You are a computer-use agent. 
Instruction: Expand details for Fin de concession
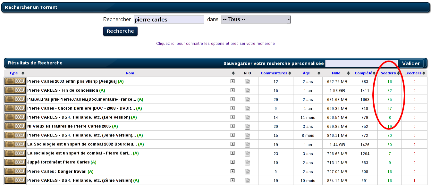pyautogui.click(x=232, y=90)
